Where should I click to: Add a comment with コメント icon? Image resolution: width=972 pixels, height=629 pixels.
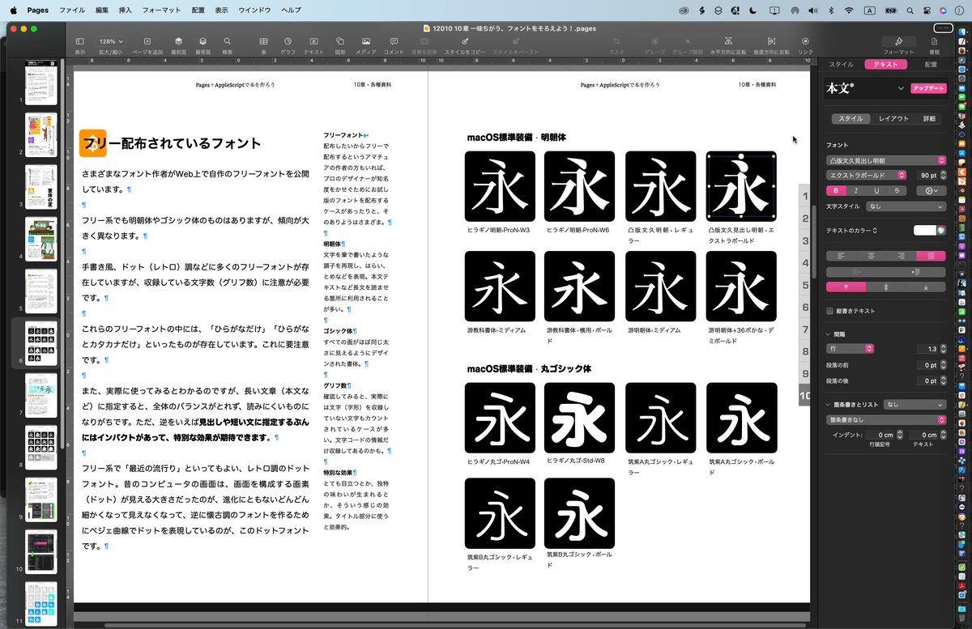pyautogui.click(x=394, y=41)
